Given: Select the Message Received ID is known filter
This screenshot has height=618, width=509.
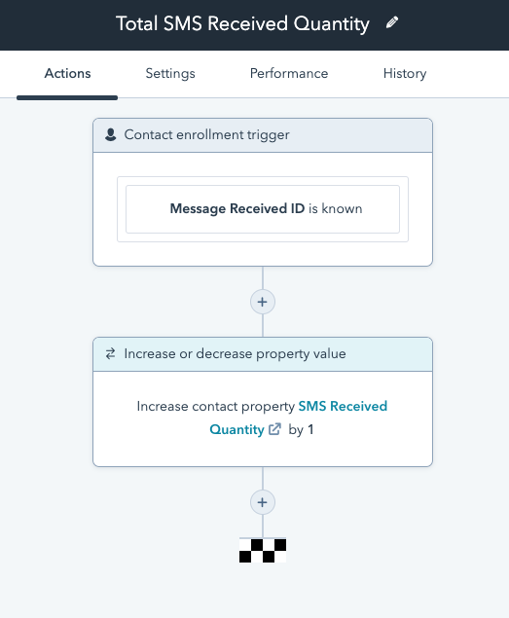Looking at the screenshot, I should (x=263, y=209).
